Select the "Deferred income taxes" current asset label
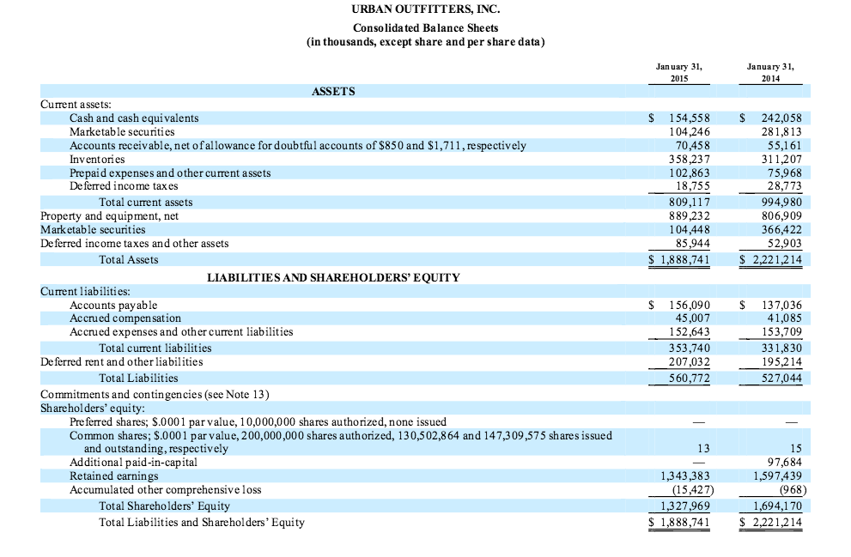851x557 pixels. [x=124, y=186]
